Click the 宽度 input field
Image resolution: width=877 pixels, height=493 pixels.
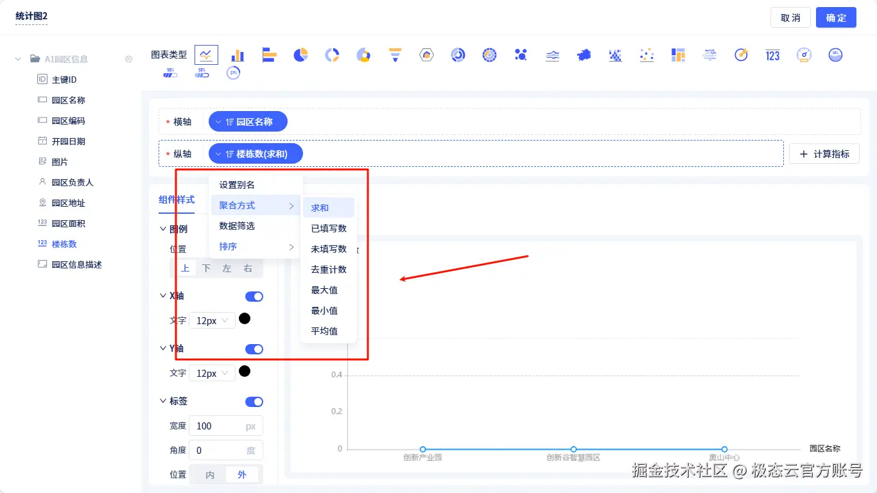226,426
